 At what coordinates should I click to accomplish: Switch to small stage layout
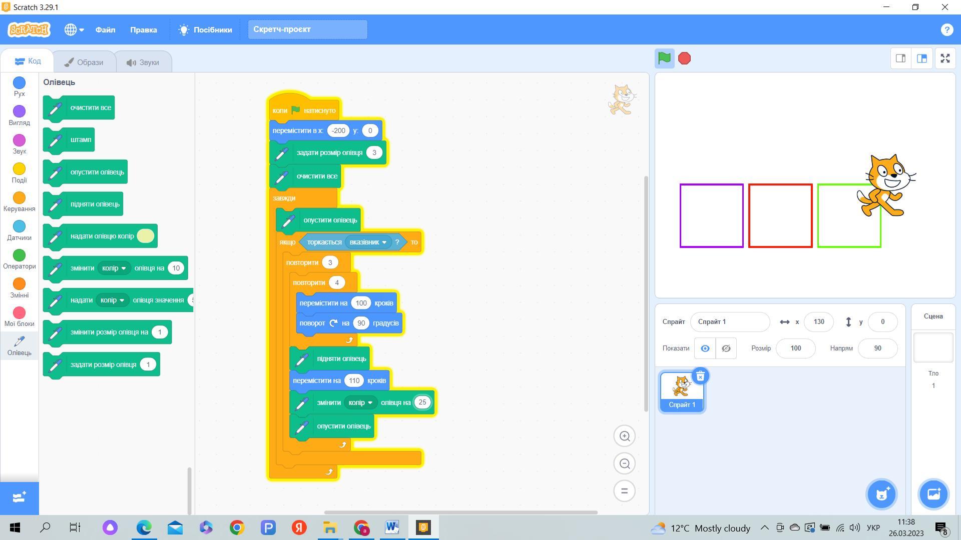coord(900,58)
